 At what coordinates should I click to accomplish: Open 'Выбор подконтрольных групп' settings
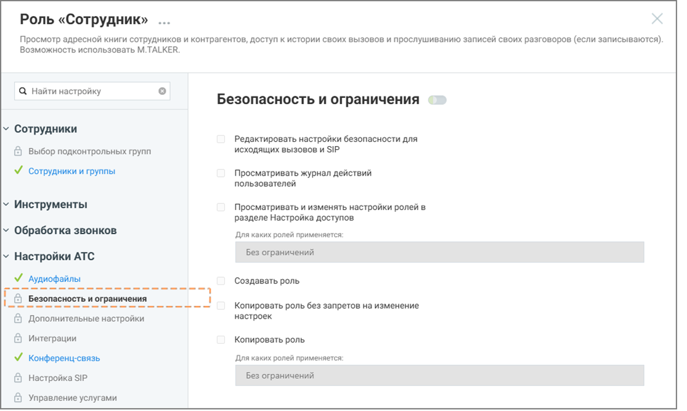89,151
